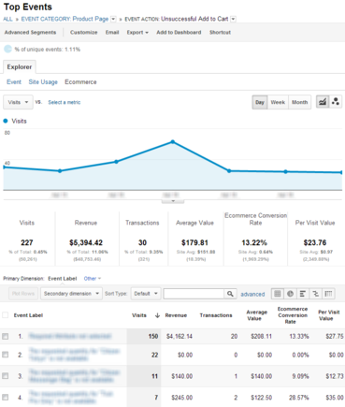Toggle the select-all rows checkbox

tap(6, 315)
